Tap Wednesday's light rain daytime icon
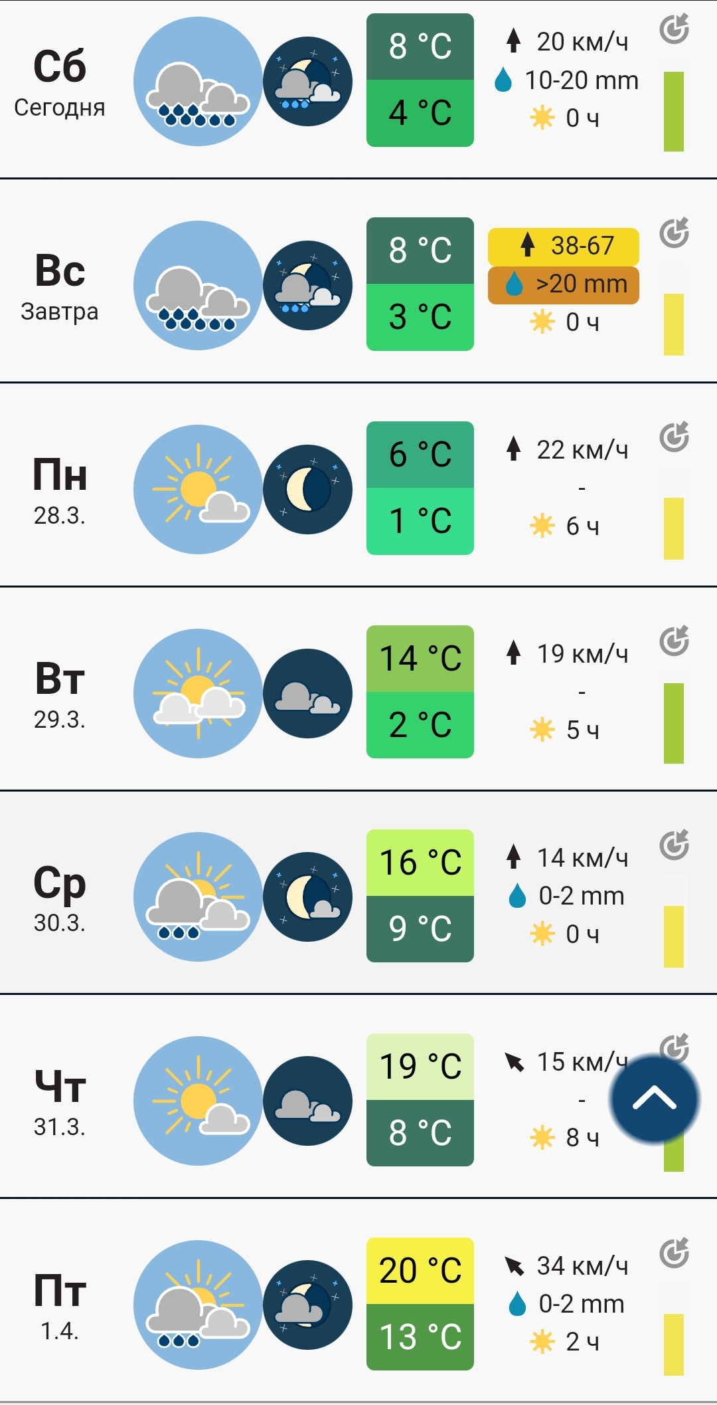 coord(198,897)
